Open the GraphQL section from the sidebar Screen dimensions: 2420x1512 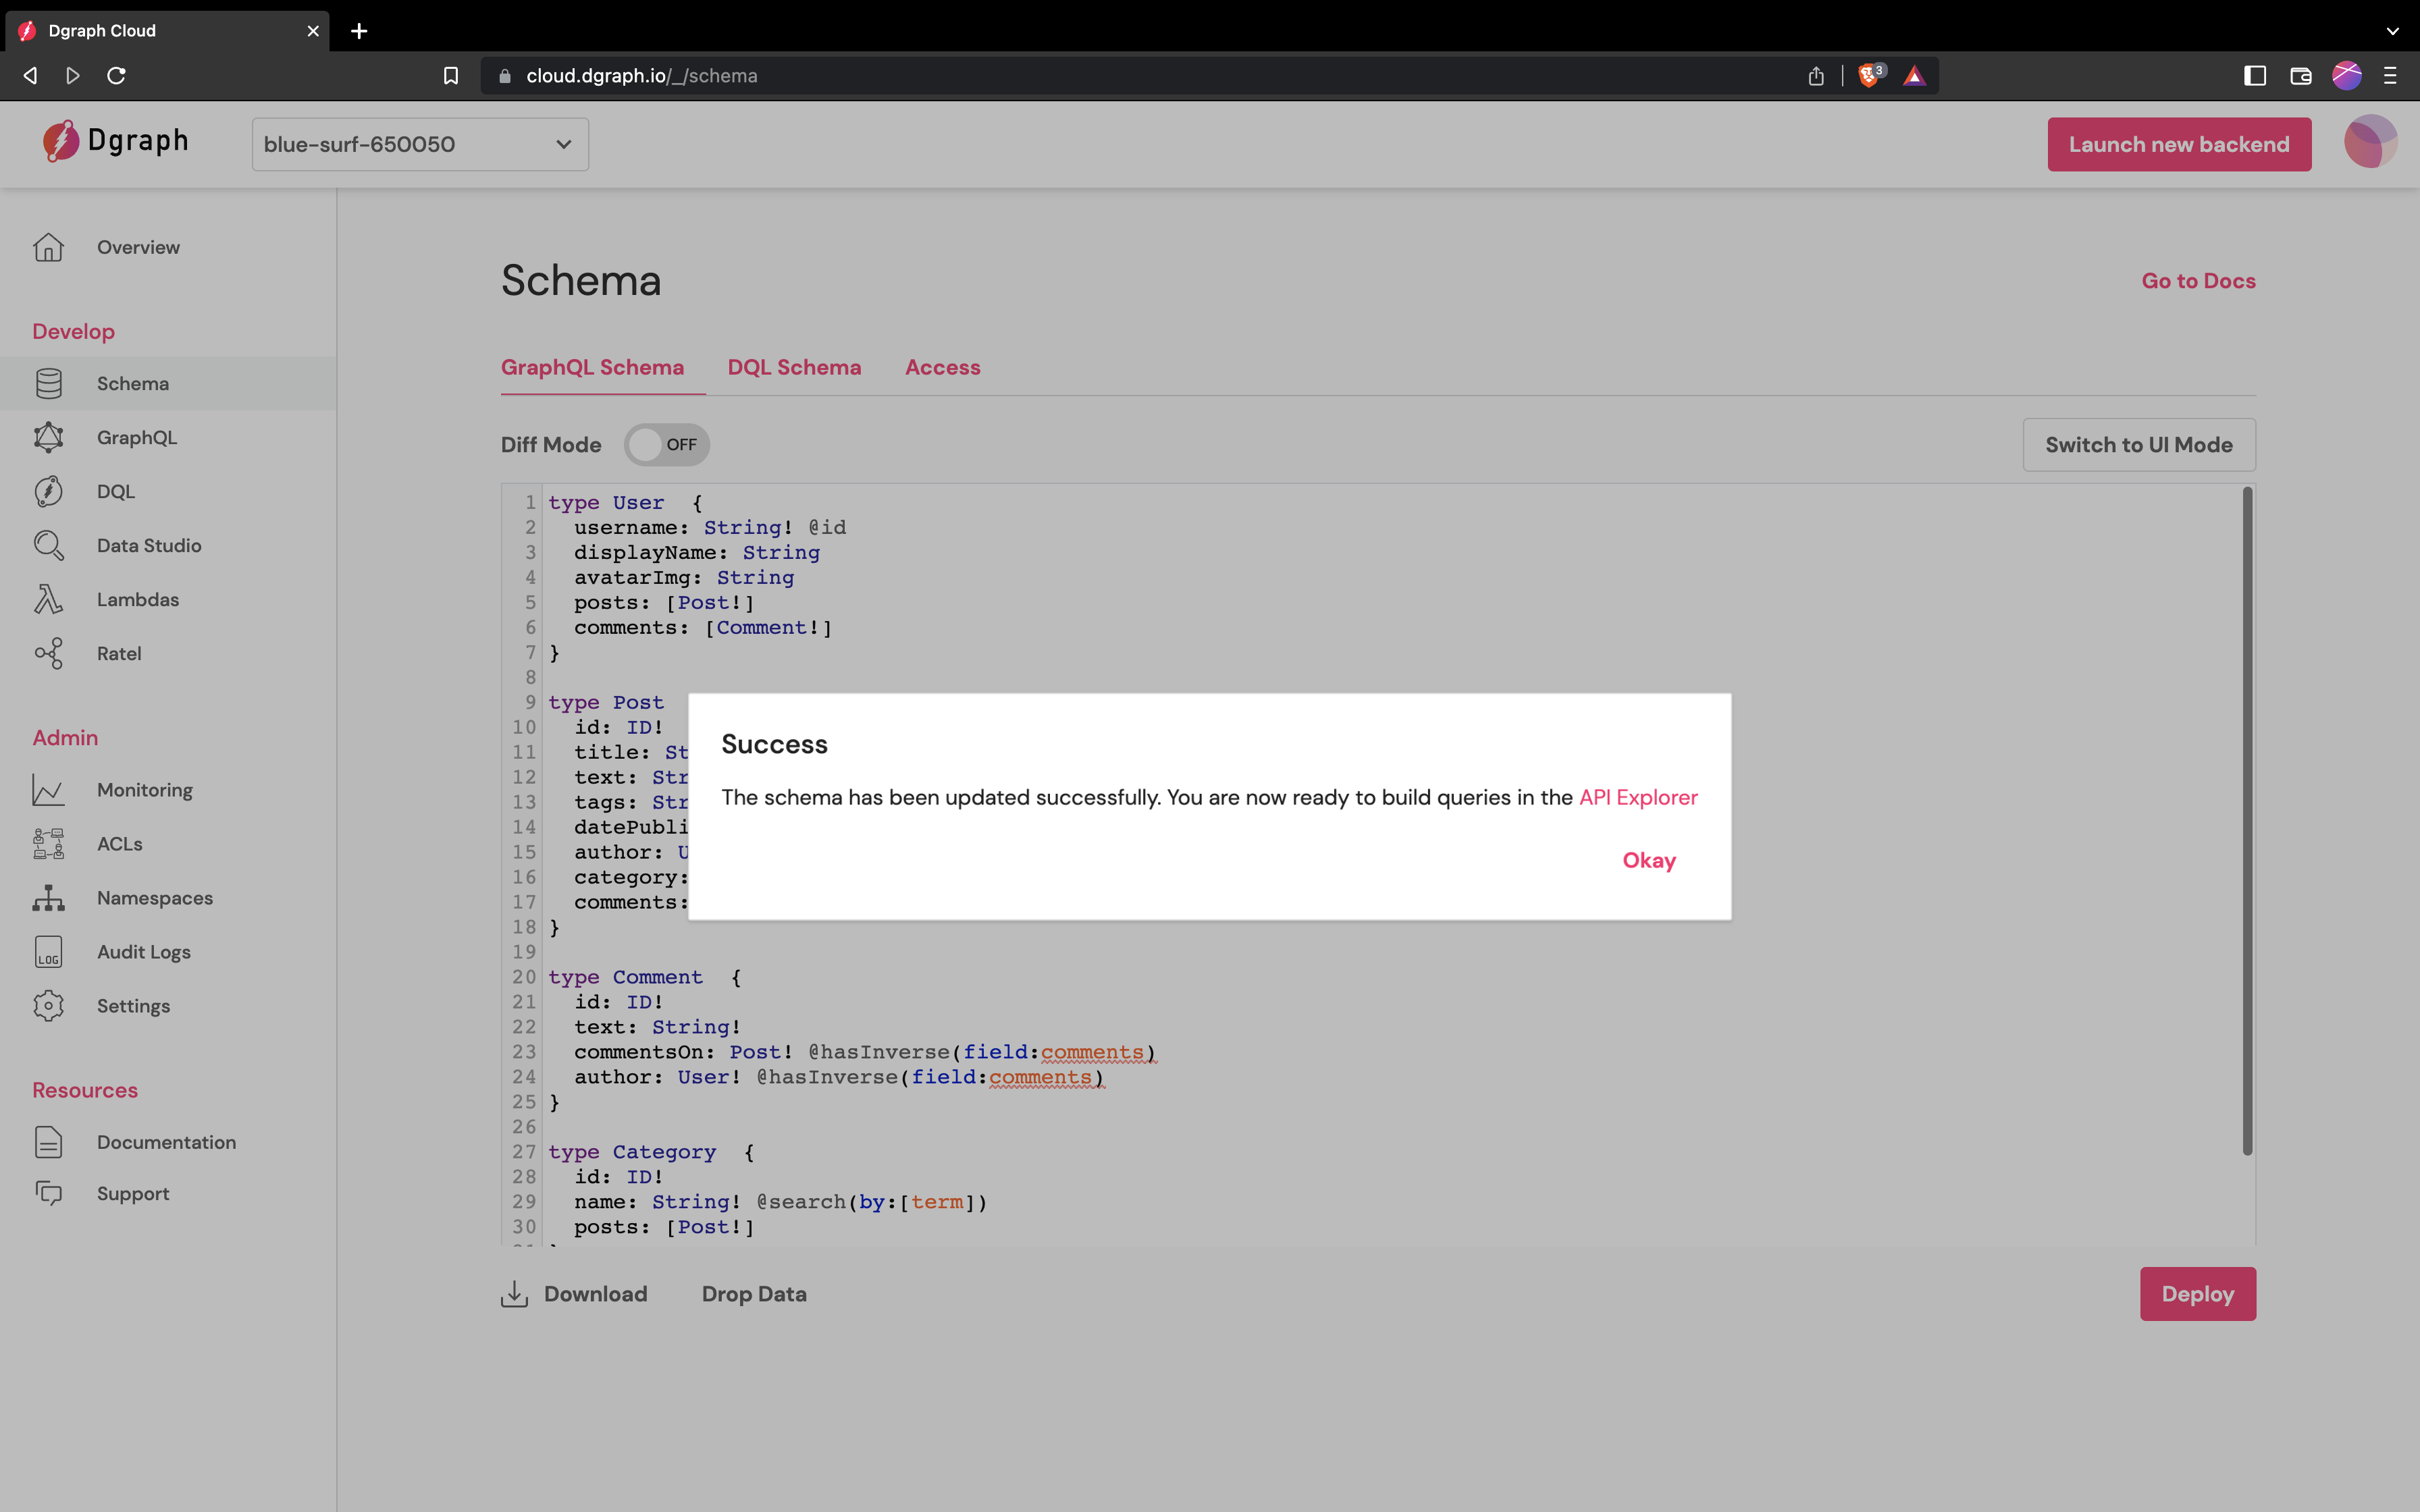[138, 437]
